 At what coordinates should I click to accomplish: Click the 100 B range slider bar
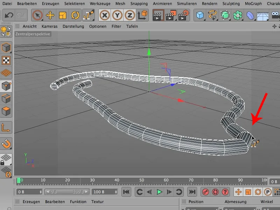click(x=67, y=192)
